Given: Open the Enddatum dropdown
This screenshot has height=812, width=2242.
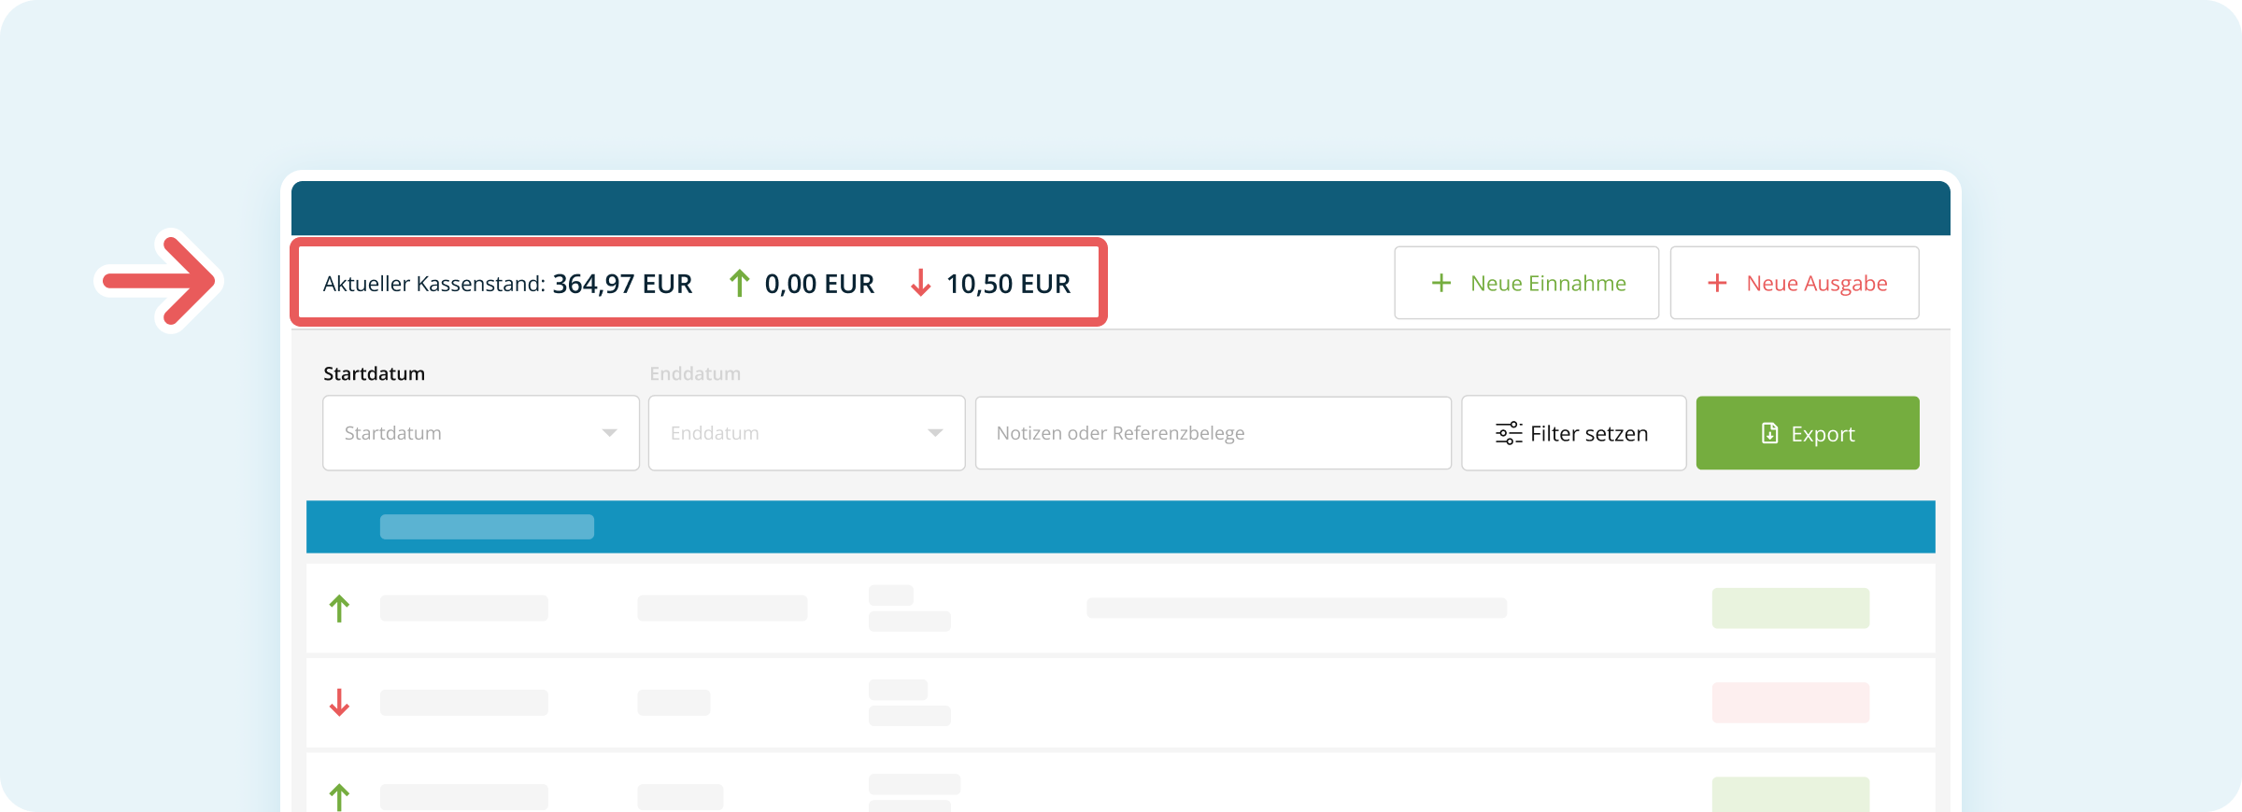Looking at the screenshot, I should [x=807, y=433].
